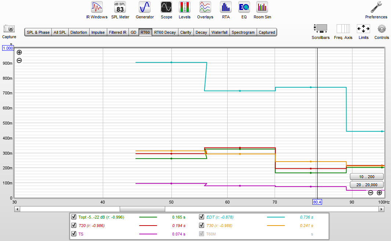This screenshot has width=391, height=241.
Task: Zoom in using the plus control
Action: point(19,52)
